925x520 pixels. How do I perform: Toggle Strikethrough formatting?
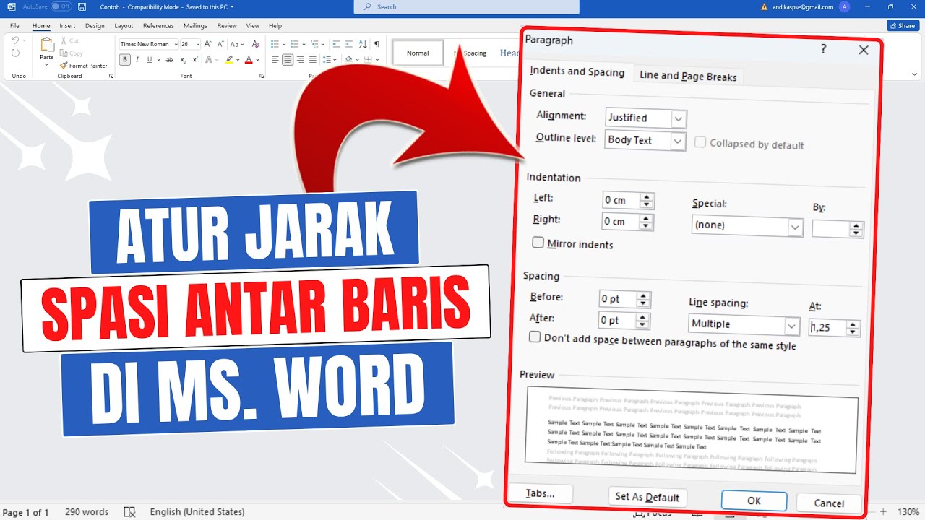169,60
